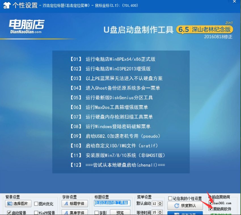Close the 个性设置 window
The height and width of the screenshot is (215, 241).
(x=234, y=1)
